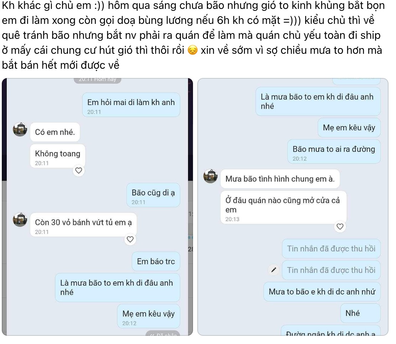Click the pencil edit icon beside recalled message
This screenshot has width=396, height=344.
tap(273, 270)
